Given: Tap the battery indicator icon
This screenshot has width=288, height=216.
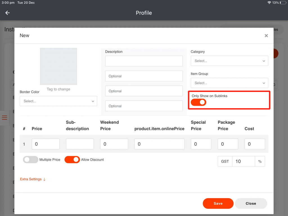Looking at the screenshot, I should 282,3.
